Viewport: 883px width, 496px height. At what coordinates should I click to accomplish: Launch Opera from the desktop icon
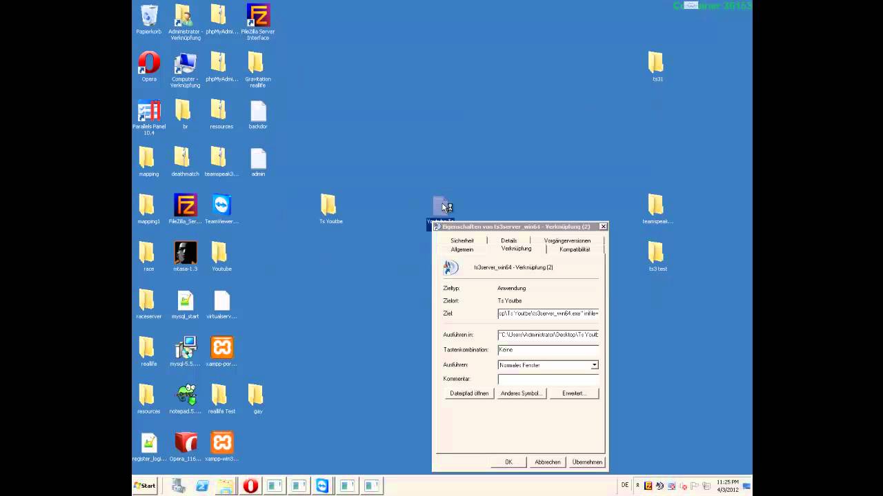click(148, 63)
